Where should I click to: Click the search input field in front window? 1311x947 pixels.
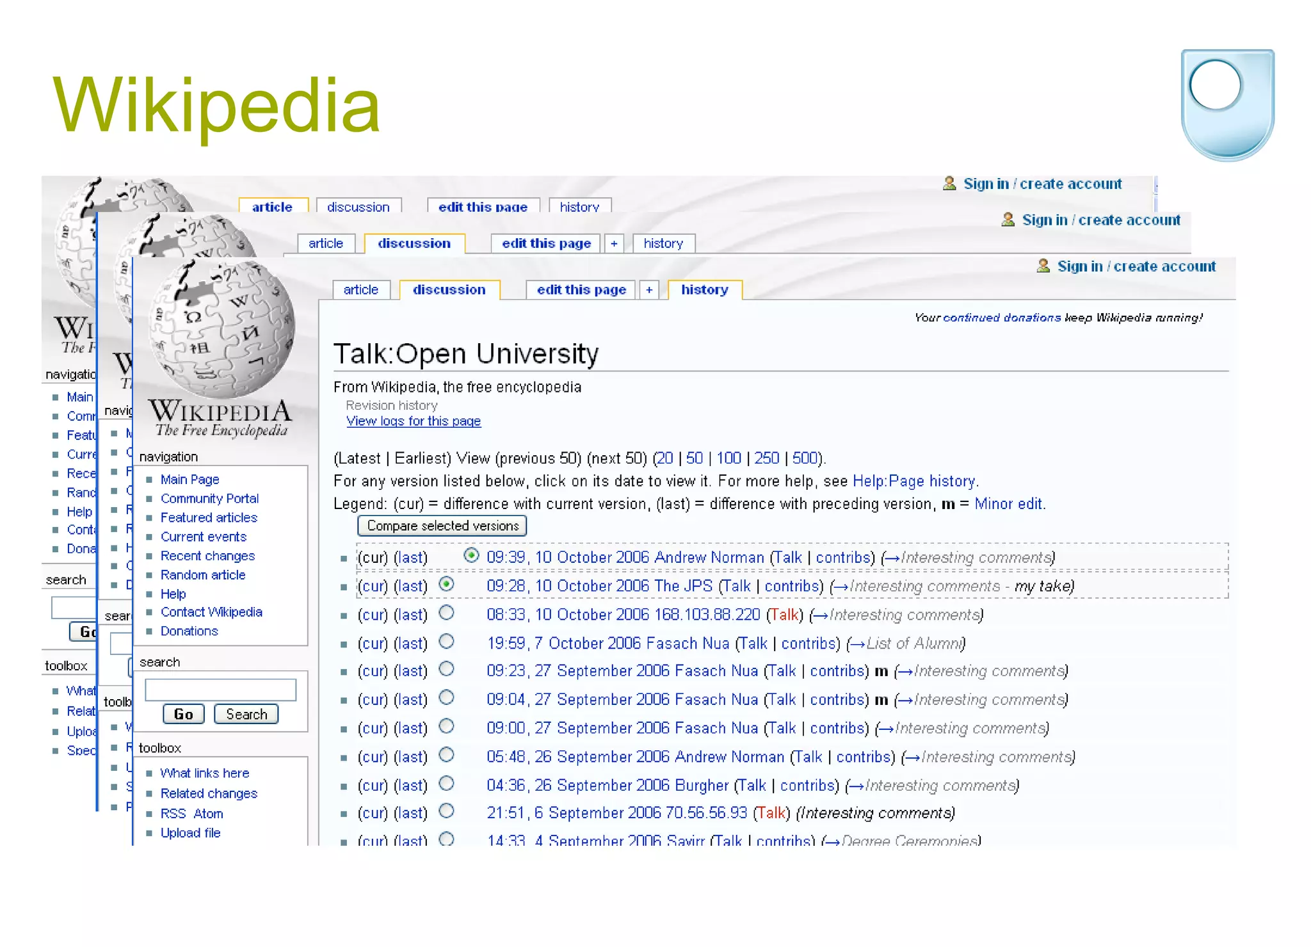tap(221, 690)
